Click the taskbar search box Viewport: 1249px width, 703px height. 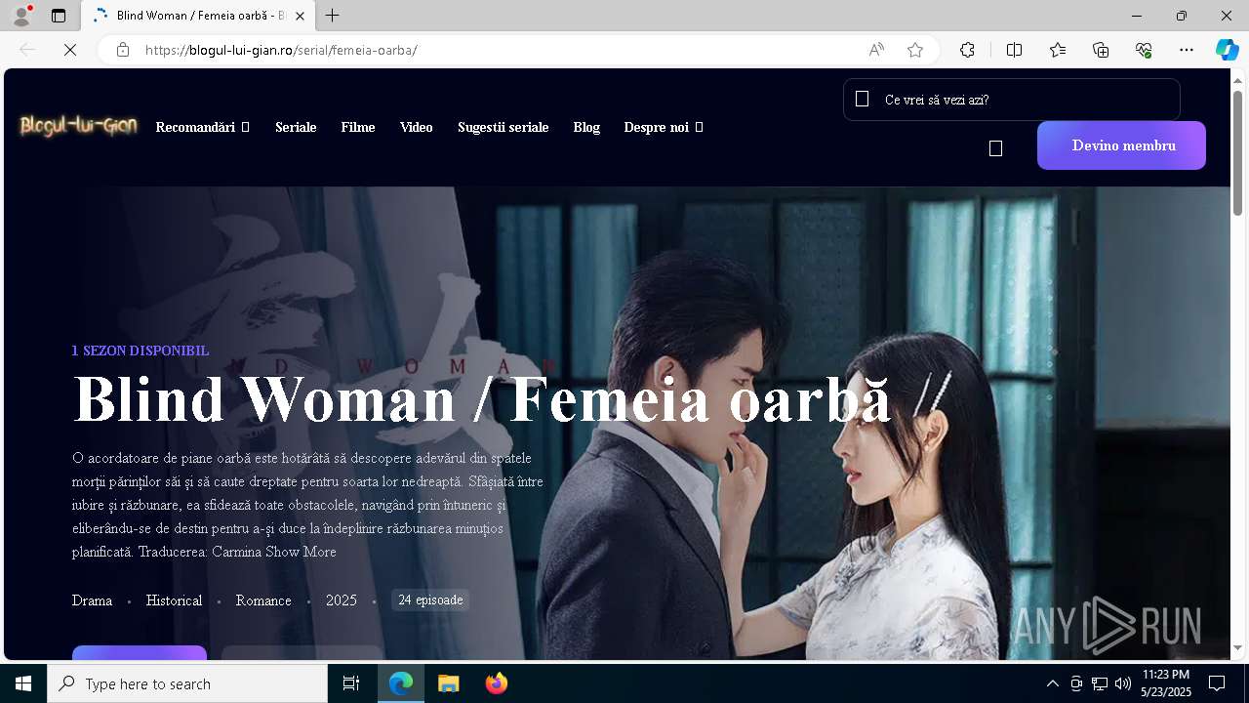[x=187, y=683]
